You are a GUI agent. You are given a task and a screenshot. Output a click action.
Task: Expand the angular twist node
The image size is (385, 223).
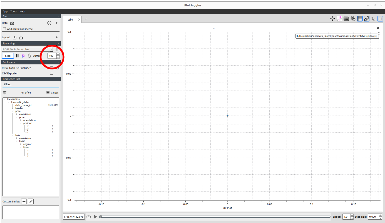pyautogui.click(x=21, y=144)
